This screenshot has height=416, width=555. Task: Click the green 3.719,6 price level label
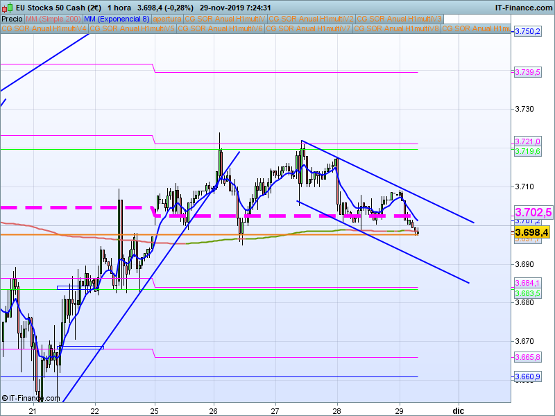tap(527, 150)
